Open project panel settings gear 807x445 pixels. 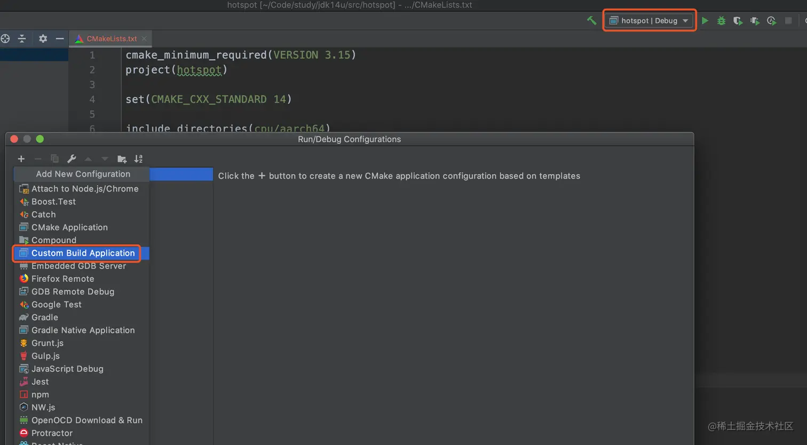[x=43, y=38]
